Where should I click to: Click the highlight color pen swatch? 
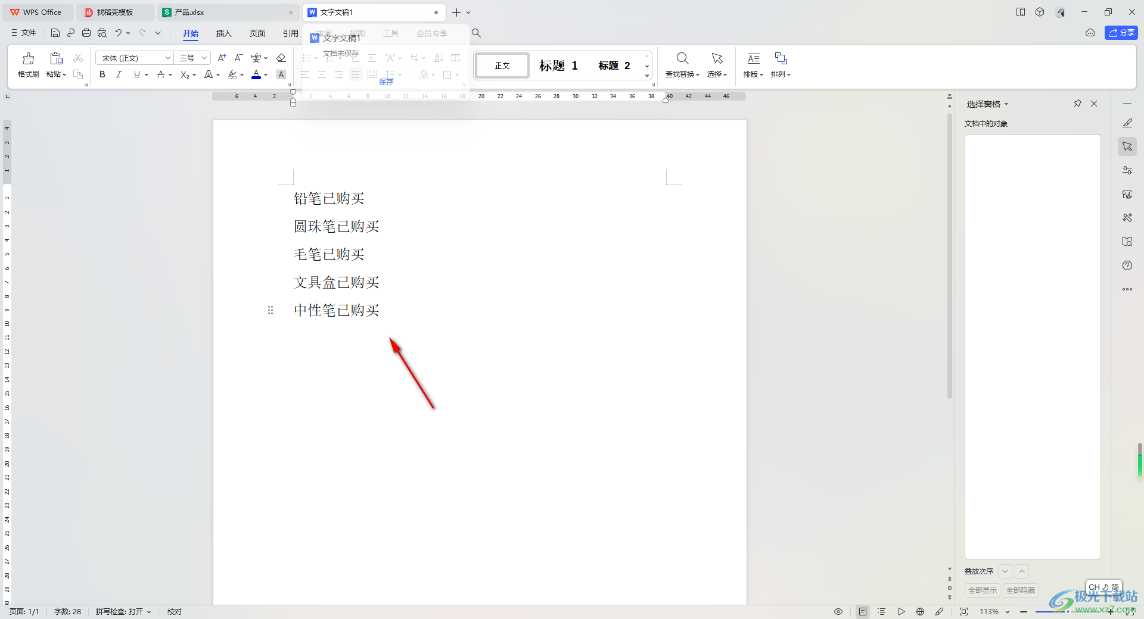pyautogui.click(x=232, y=74)
